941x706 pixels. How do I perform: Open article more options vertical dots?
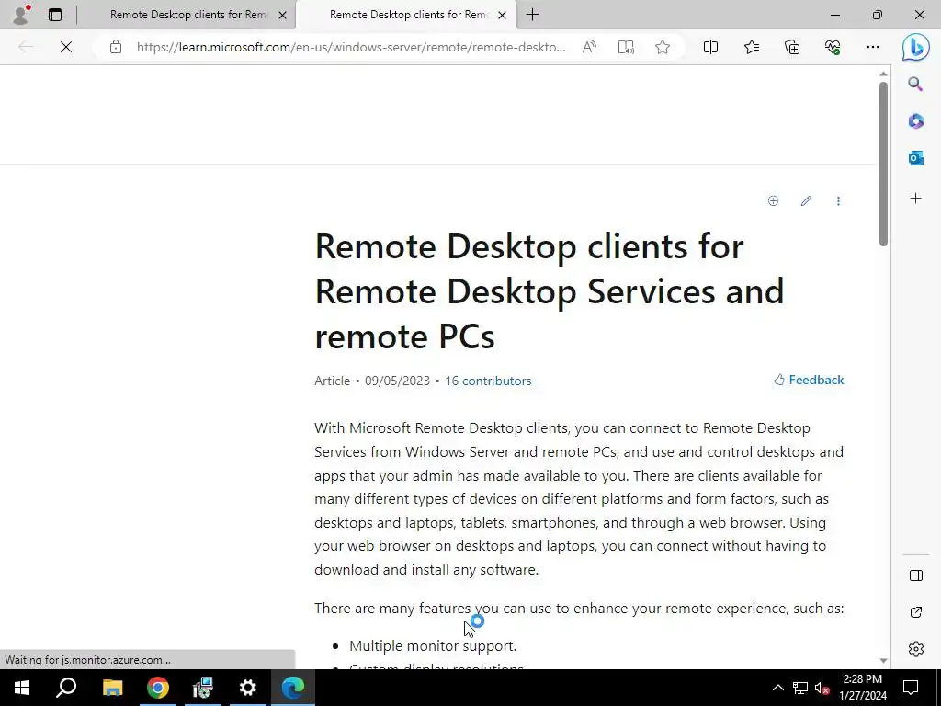click(x=838, y=201)
